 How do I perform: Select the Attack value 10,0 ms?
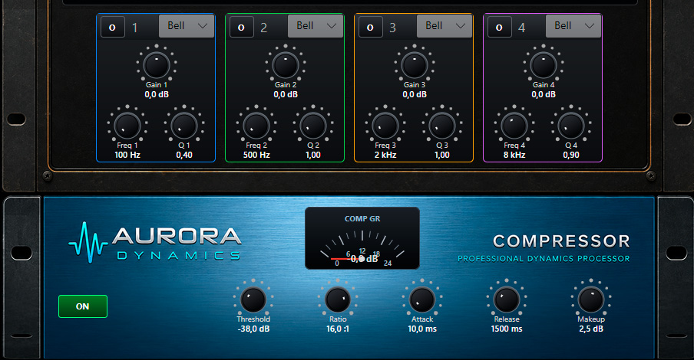coord(422,329)
